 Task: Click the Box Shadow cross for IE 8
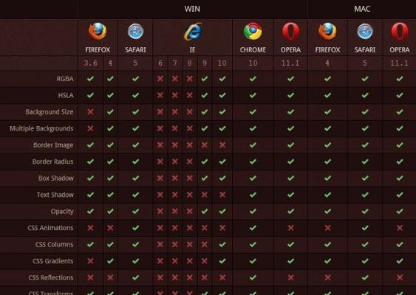(x=189, y=178)
